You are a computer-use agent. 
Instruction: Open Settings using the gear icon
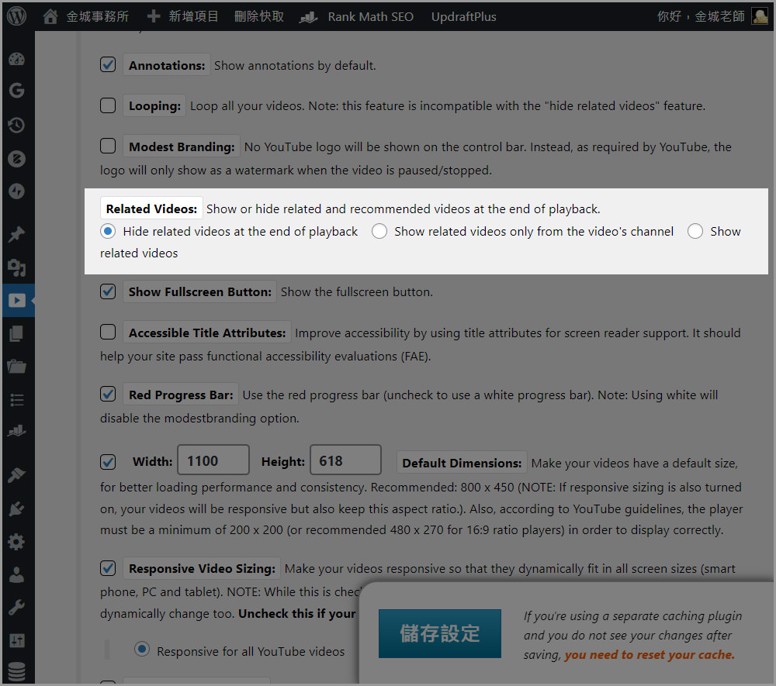point(17,541)
